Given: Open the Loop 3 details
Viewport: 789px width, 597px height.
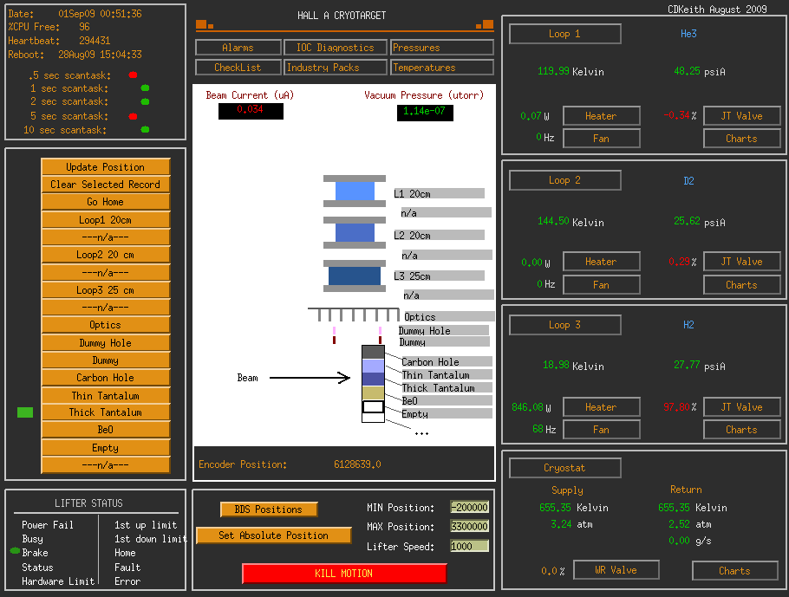Looking at the screenshot, I should click(x=565, y=325).
